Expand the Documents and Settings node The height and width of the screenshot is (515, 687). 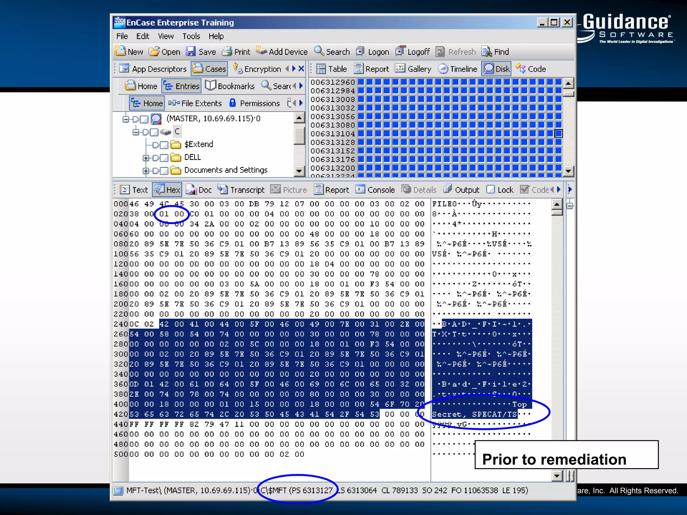click(146, 171)
